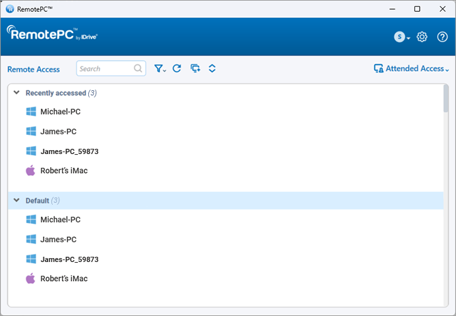Click into the Search field
The width and height of the screenshot is (456, 316).
104,68
